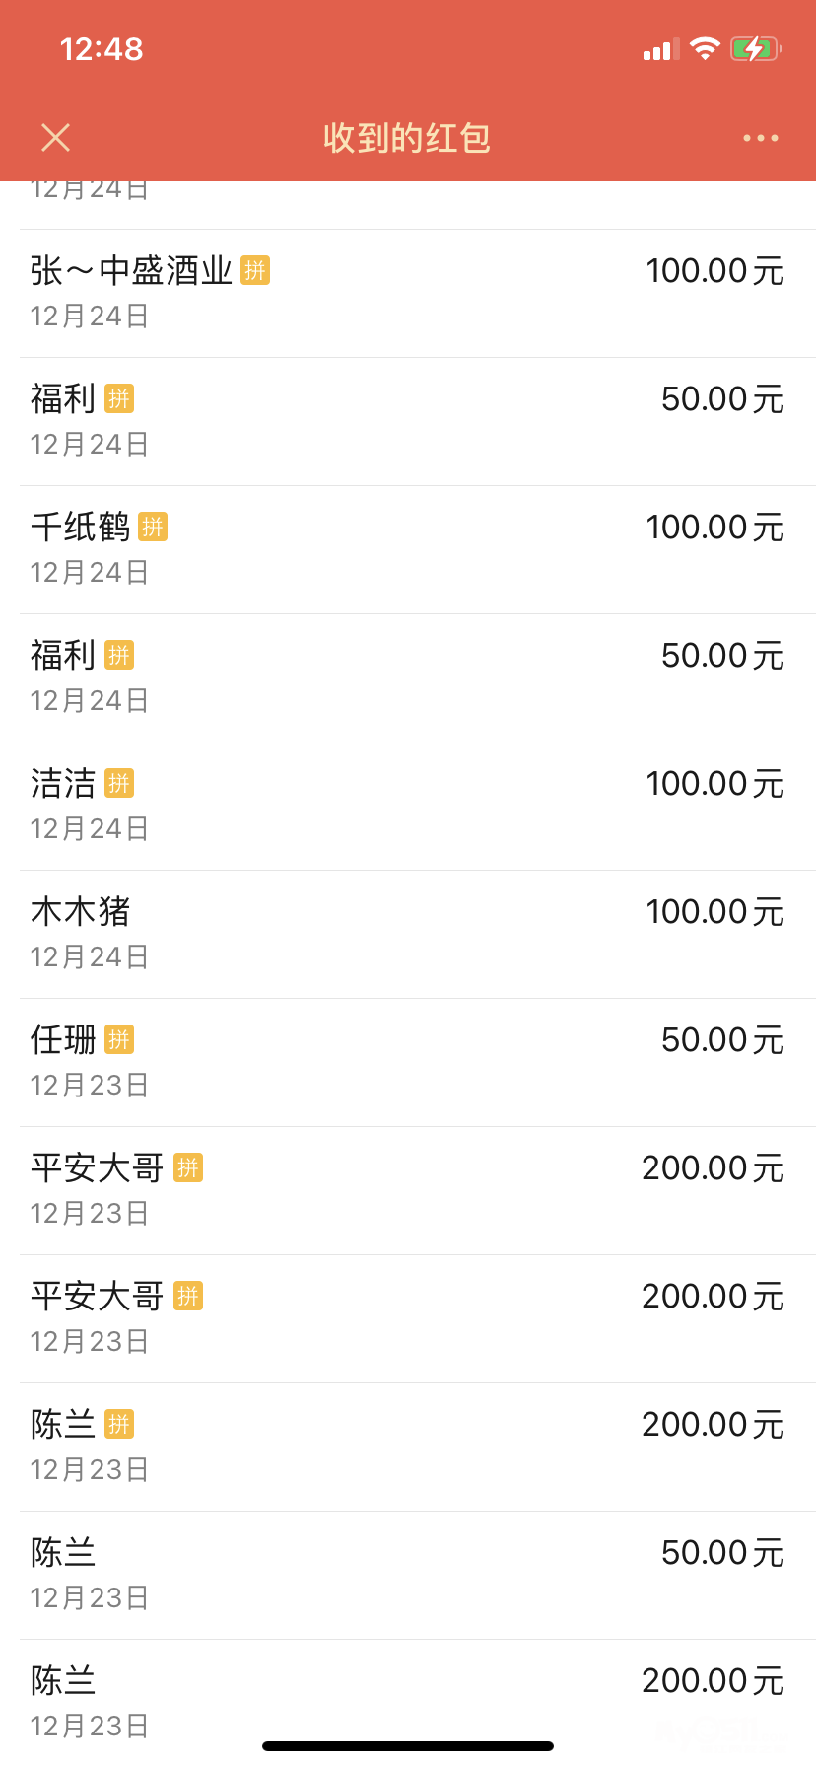Tap the 拼 badge beside 千纸鹤
816x1767 pixels.
tap(153, 527)
